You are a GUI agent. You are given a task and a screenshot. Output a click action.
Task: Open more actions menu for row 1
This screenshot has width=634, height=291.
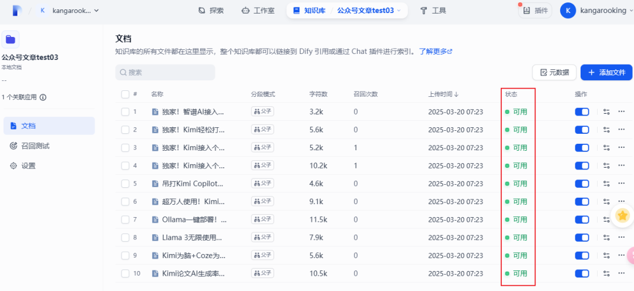(x=622, y=112)
